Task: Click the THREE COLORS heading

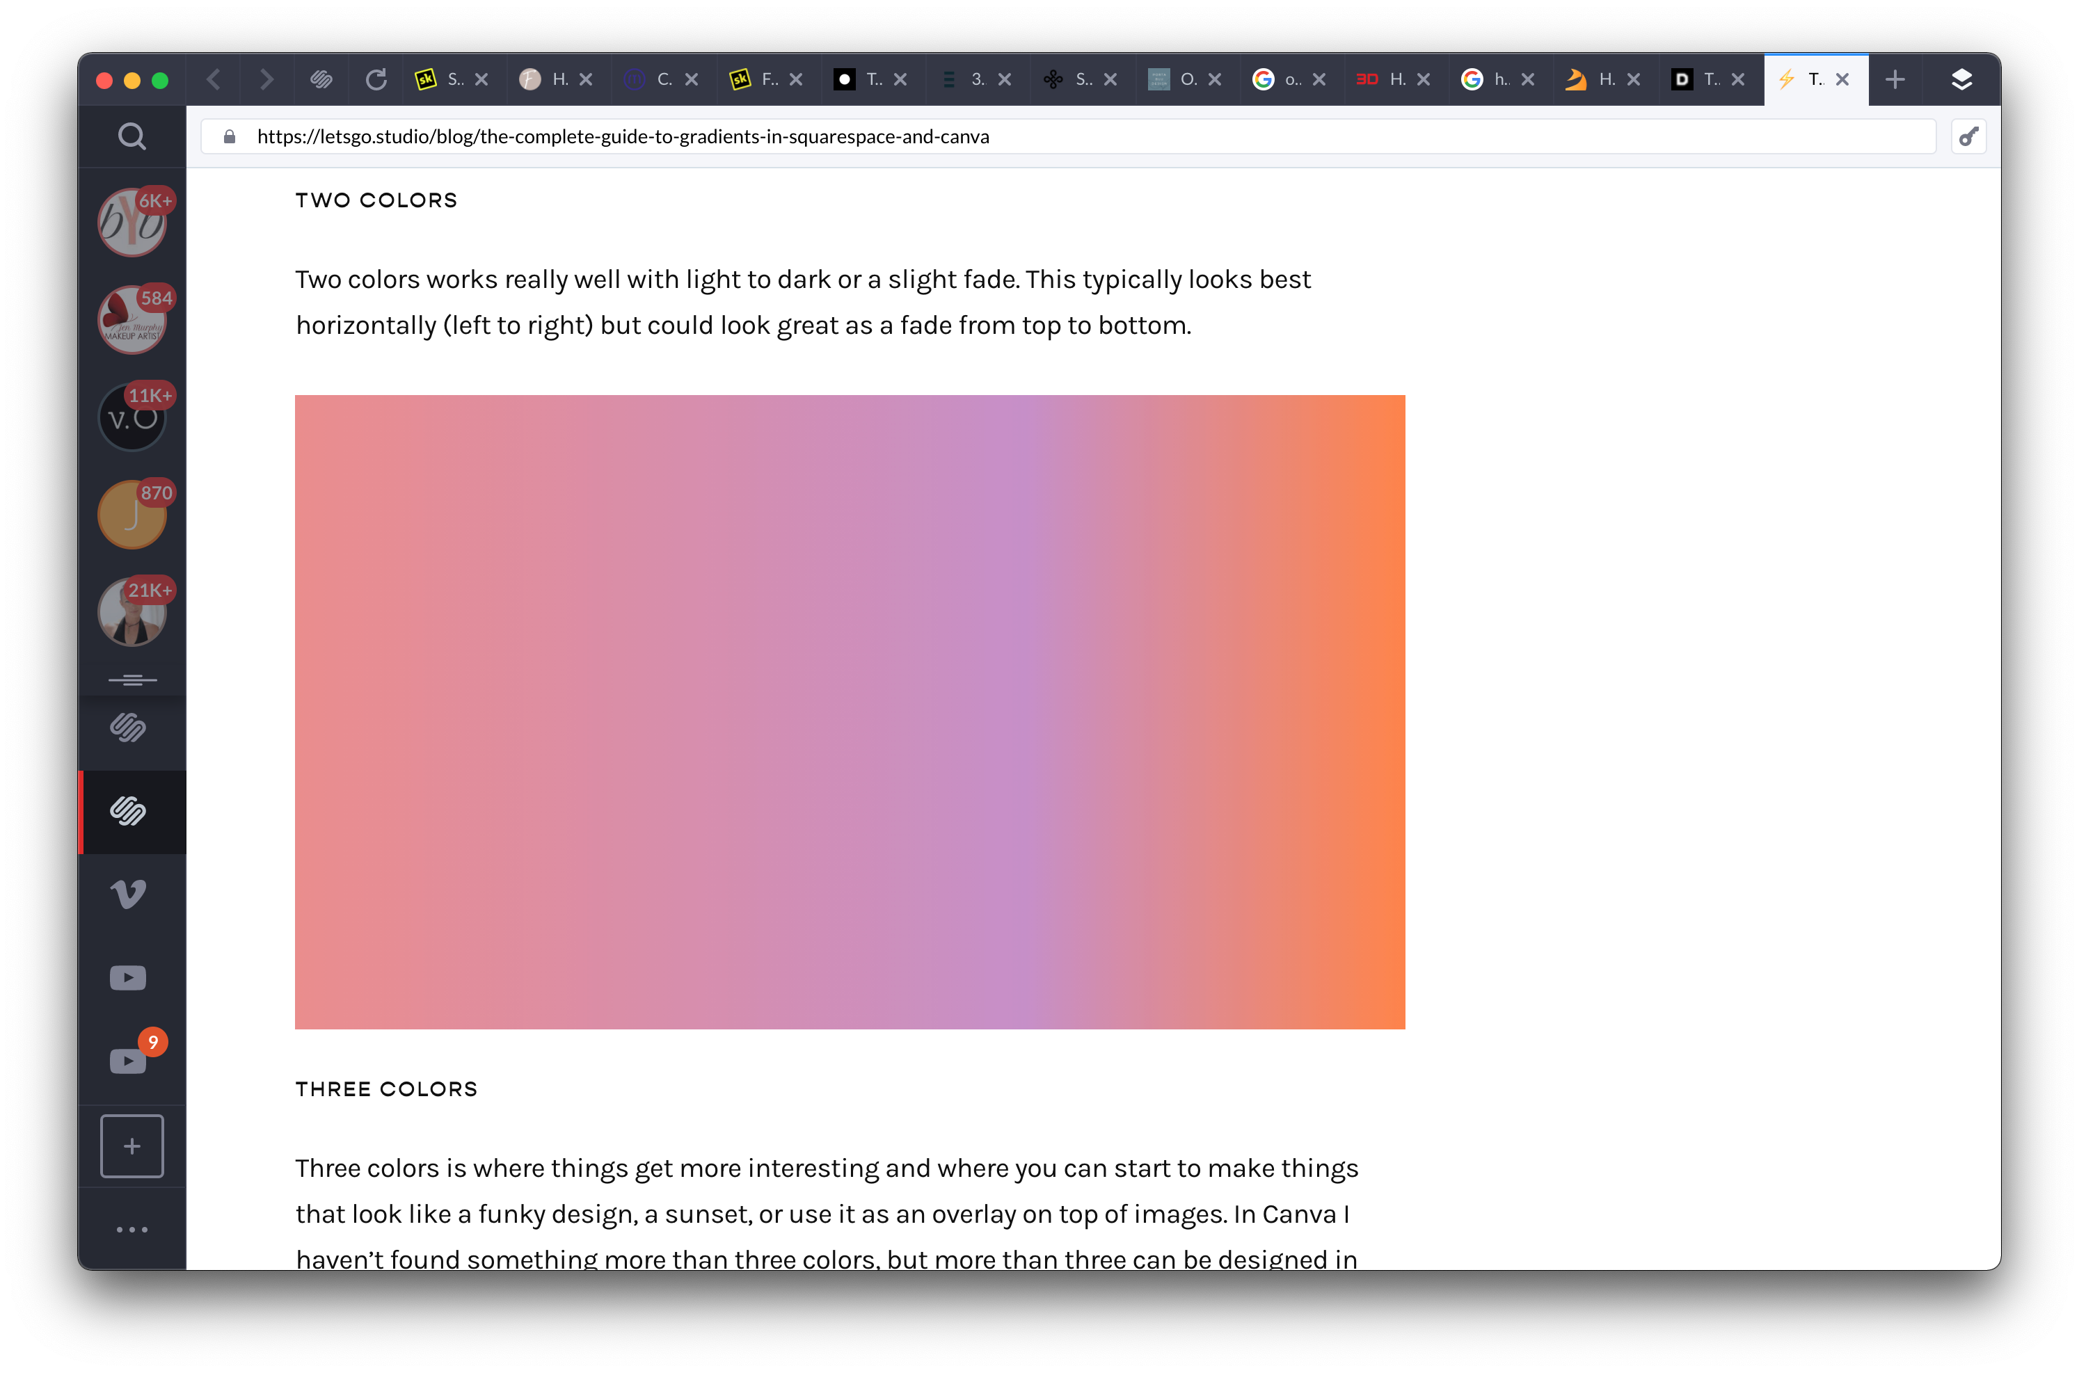Action: [x=386, y=1089]
